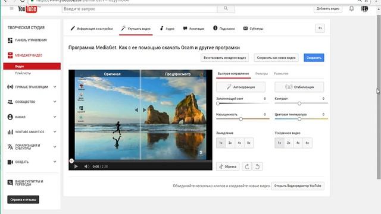The image size is (381, 214).
Task: Select 2x timelapse speed
Action: (289, 143)
